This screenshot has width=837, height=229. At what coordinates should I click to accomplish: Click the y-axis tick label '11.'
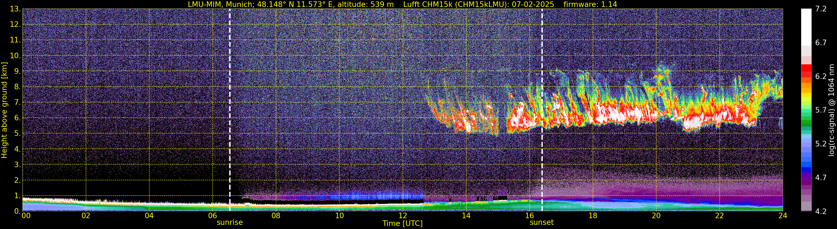(x=15, y=40)
